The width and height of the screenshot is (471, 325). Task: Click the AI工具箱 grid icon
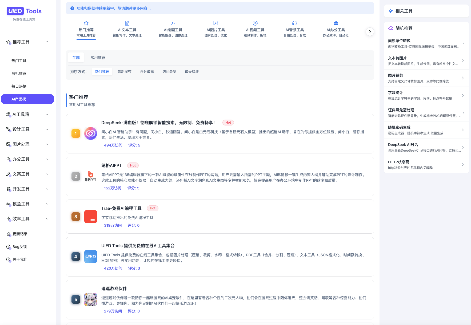8,114
